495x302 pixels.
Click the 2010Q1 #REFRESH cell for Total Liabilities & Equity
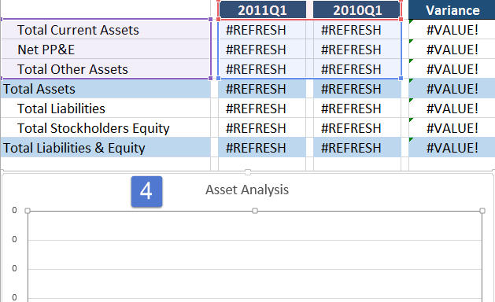point(357,147)
